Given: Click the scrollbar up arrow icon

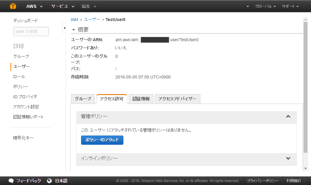Looking at the screenshot, I should coord(305,19).
